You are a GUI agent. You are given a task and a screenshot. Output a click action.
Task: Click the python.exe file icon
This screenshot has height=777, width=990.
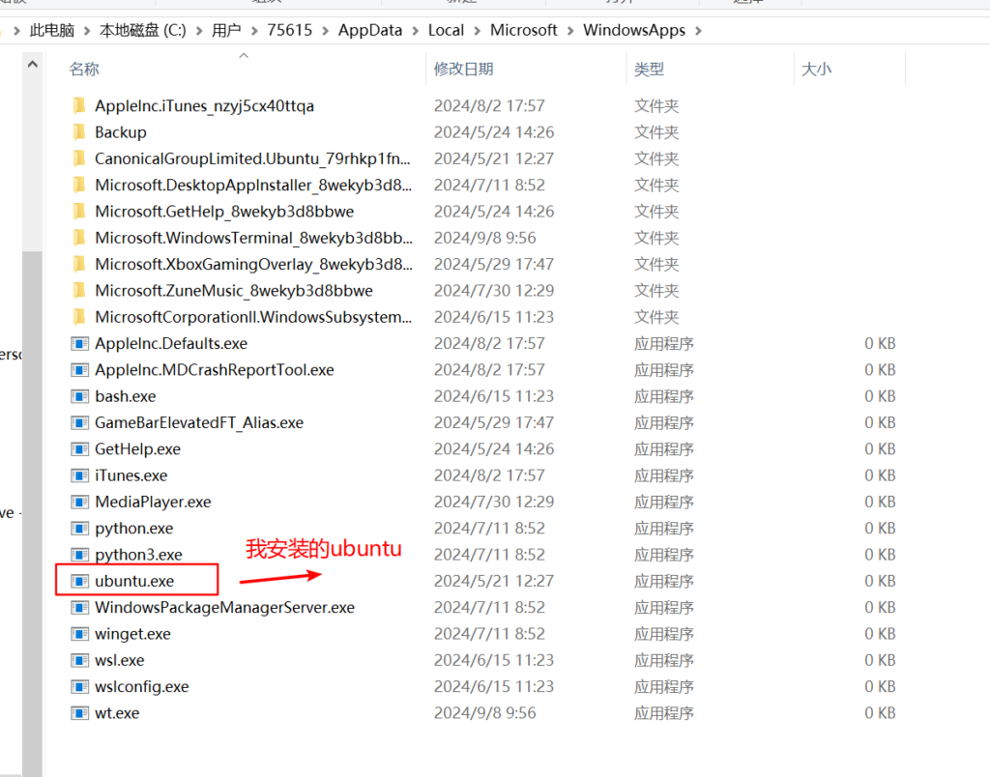(79, 529)
